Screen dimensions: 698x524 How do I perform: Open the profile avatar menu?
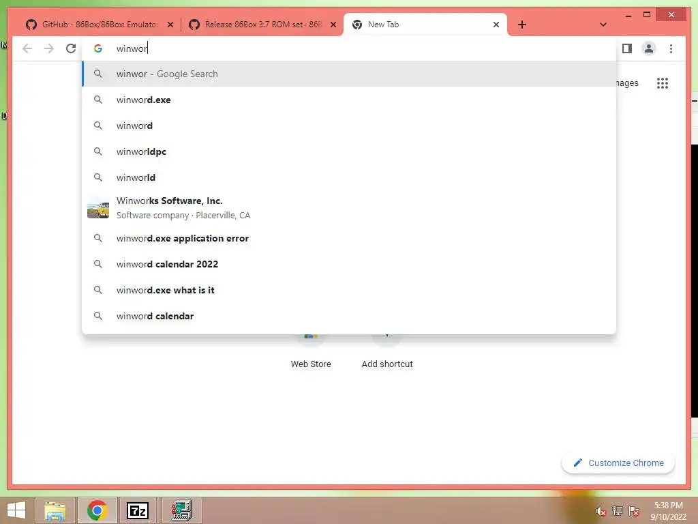649,48
